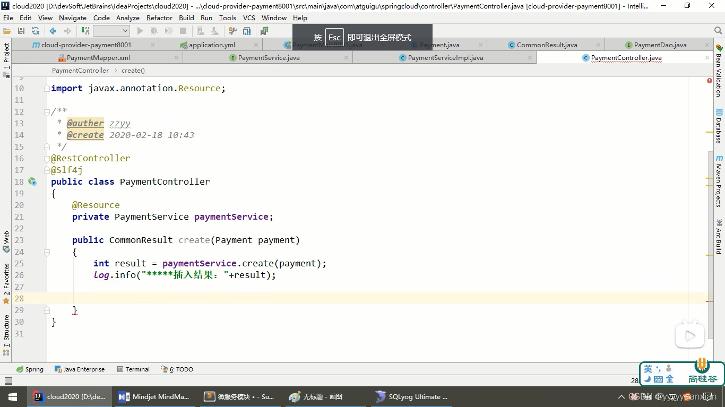The image size is (725, 407).
Task: Open the Windows Start menu
Action: click(12, 397)
